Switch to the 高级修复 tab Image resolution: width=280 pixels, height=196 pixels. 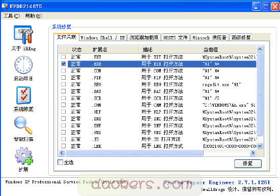[x=241, y=38]
